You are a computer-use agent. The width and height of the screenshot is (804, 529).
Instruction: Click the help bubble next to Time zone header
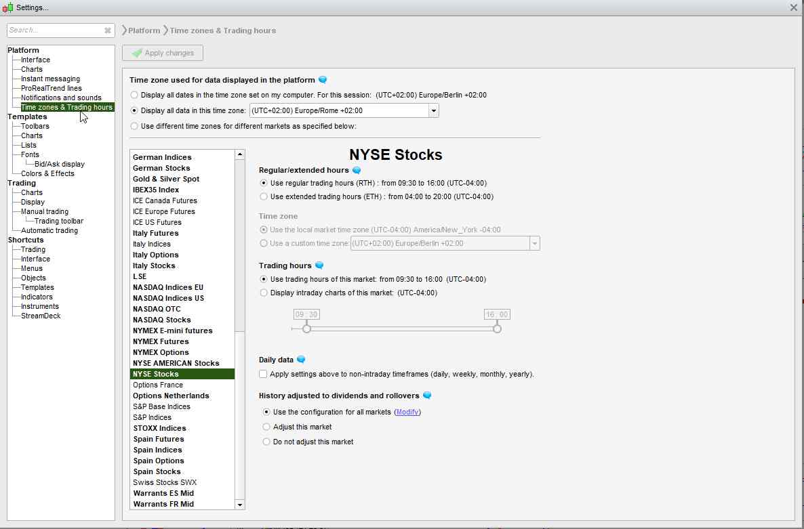click(x=323, y=80)
